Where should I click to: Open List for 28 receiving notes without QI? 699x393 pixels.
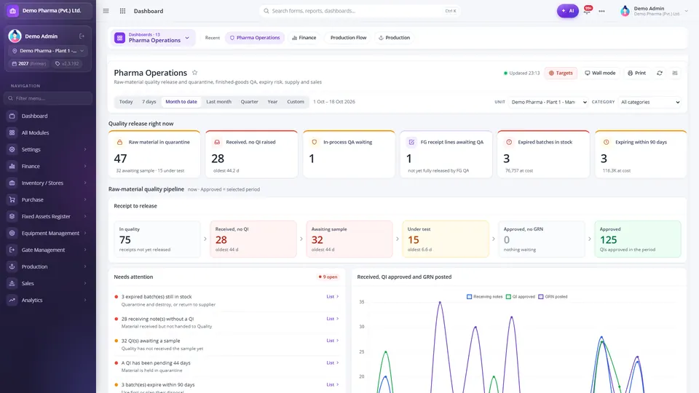333,319
